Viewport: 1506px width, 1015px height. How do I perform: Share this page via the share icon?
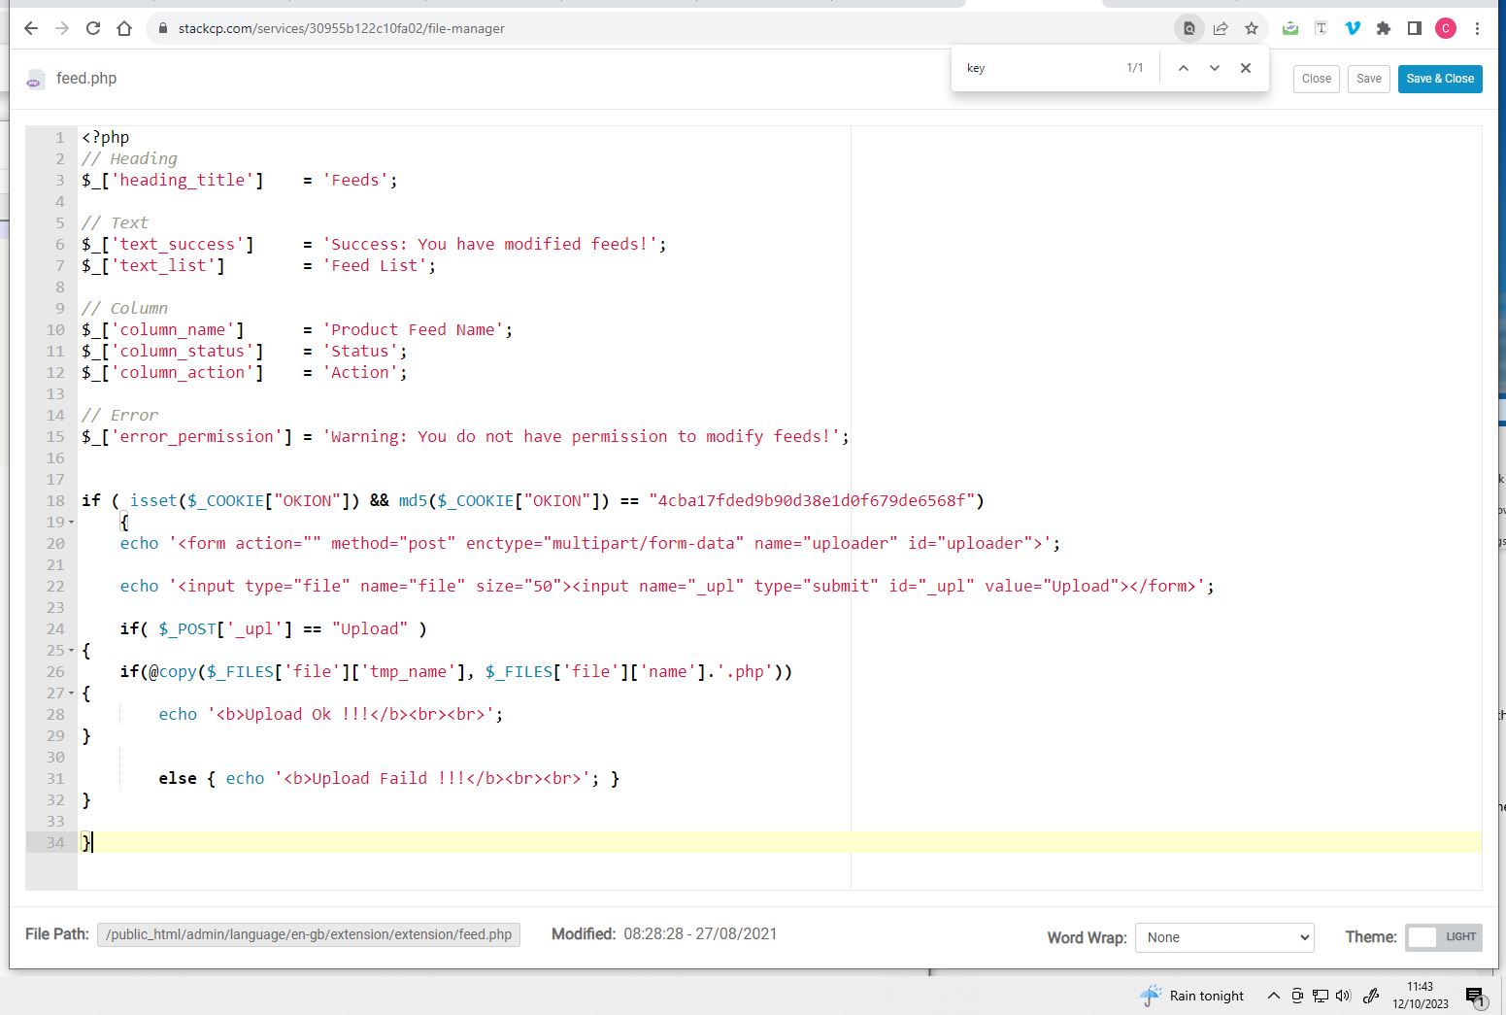pos(1221,28)
